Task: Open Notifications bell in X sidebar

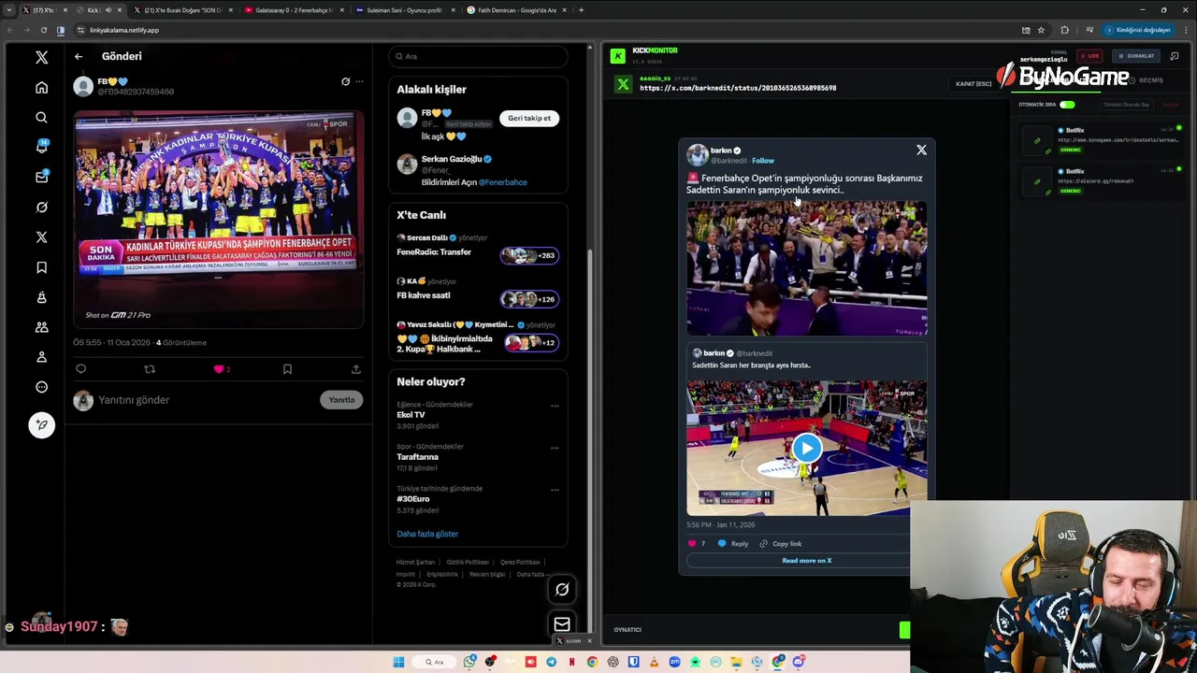Action: pos(41,147)
